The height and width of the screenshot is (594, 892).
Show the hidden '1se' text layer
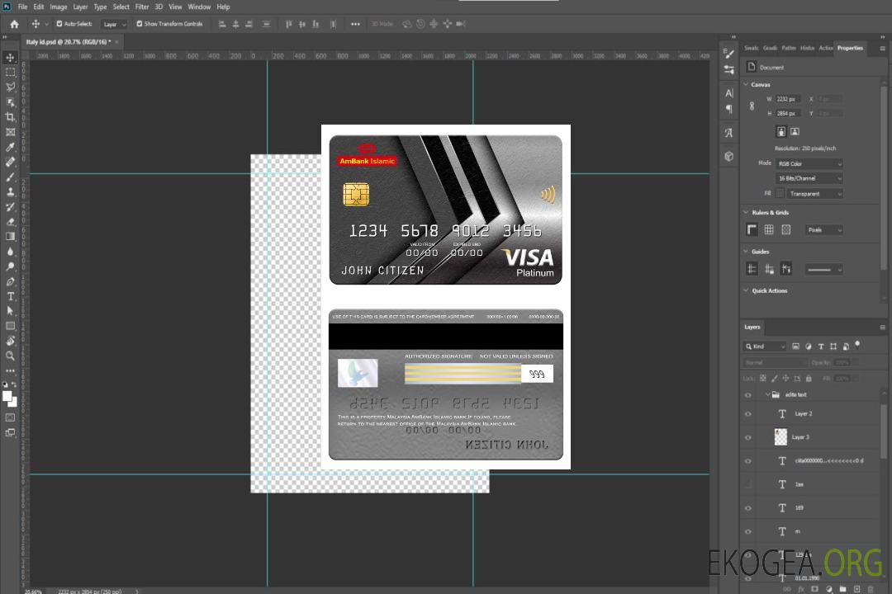748,484
